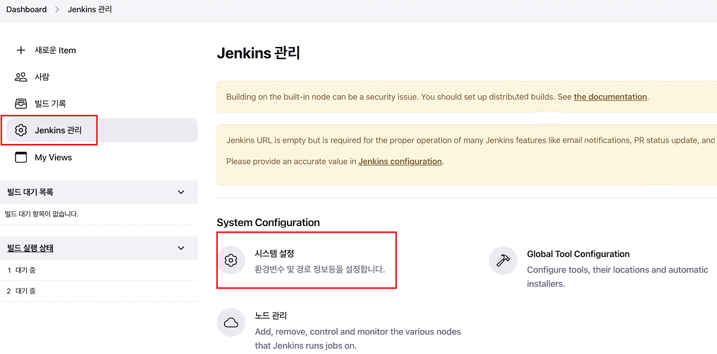The height and width of the screenshot is (354, 717).
Task: Click the 빌드 대기 목록 heading text
Action: pos(30,192)
